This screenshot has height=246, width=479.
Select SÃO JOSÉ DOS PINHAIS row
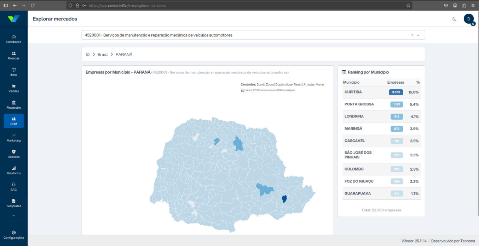click(381, 155)
